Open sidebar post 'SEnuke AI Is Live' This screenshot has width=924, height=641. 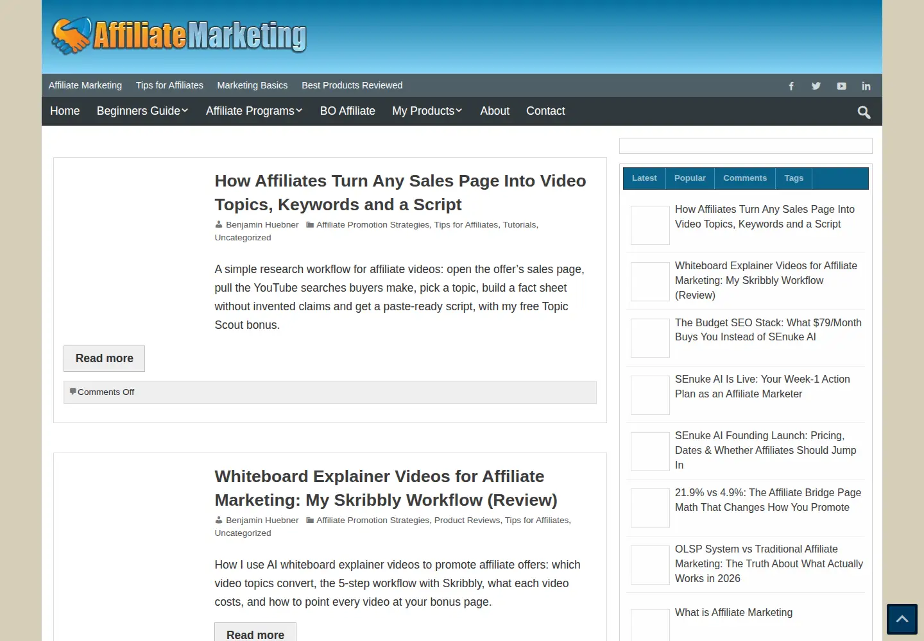762,387
